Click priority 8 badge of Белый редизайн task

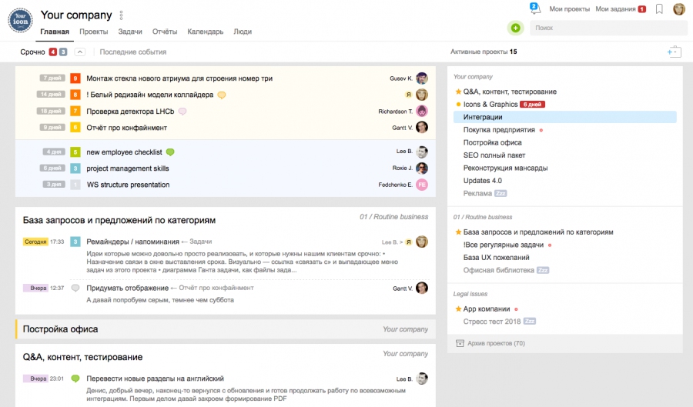[75, 95]
